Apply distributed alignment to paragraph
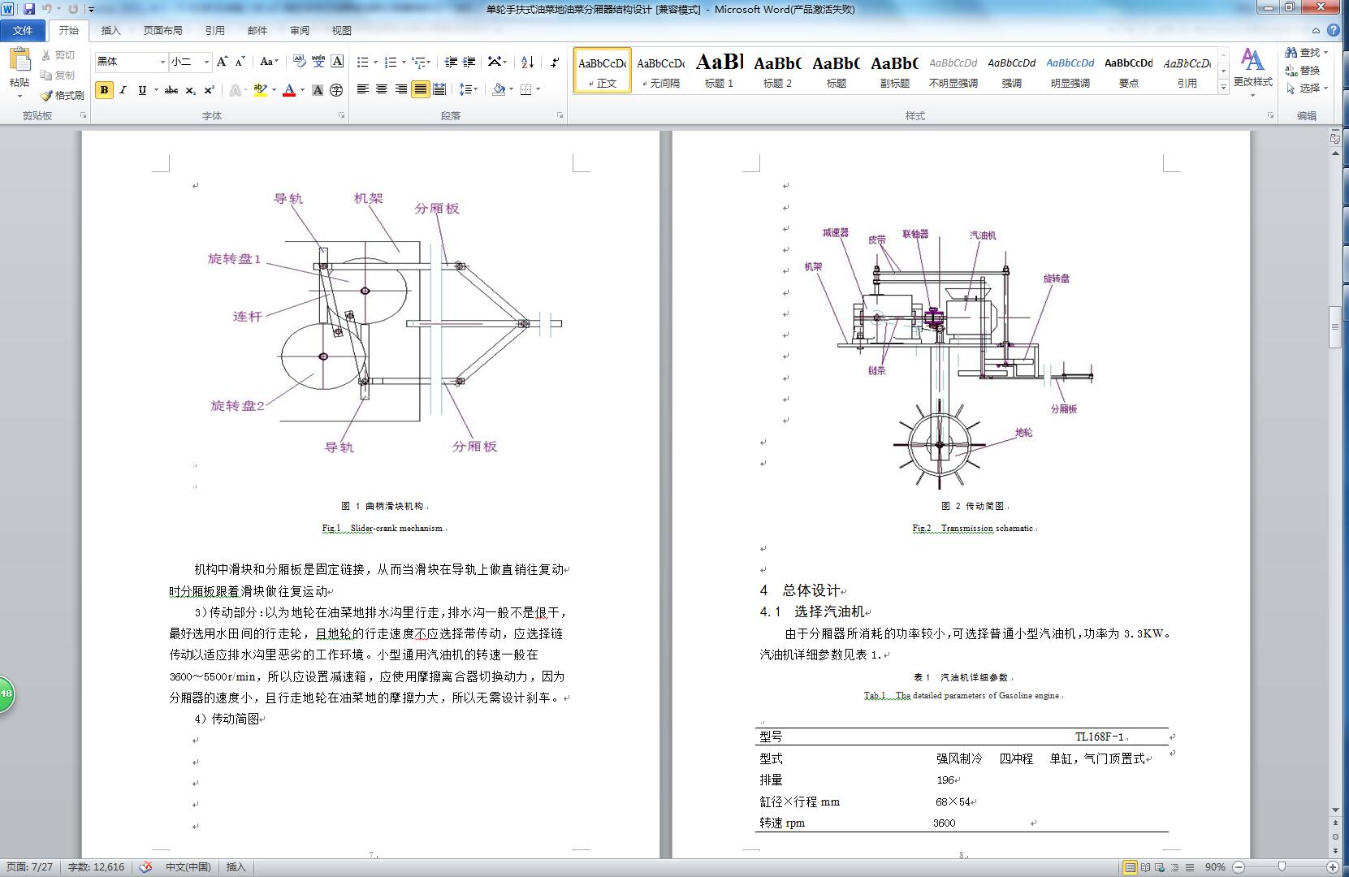Image resolution: width=1349 pixels, height=877 pixels. coord(439,89)
